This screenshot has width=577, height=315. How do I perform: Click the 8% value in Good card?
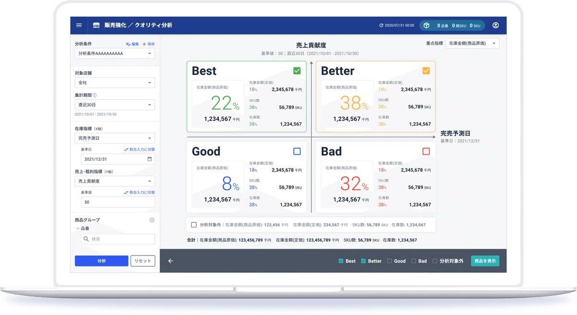pos(230,184)
